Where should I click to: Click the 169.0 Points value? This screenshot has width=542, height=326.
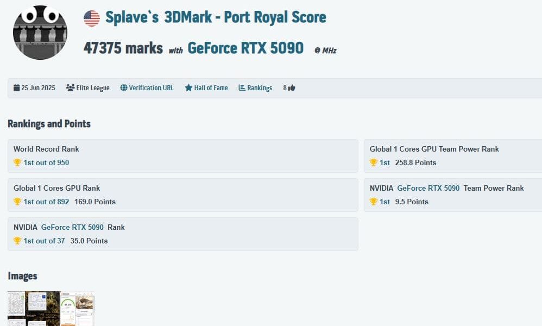click(x=94, y=202)
